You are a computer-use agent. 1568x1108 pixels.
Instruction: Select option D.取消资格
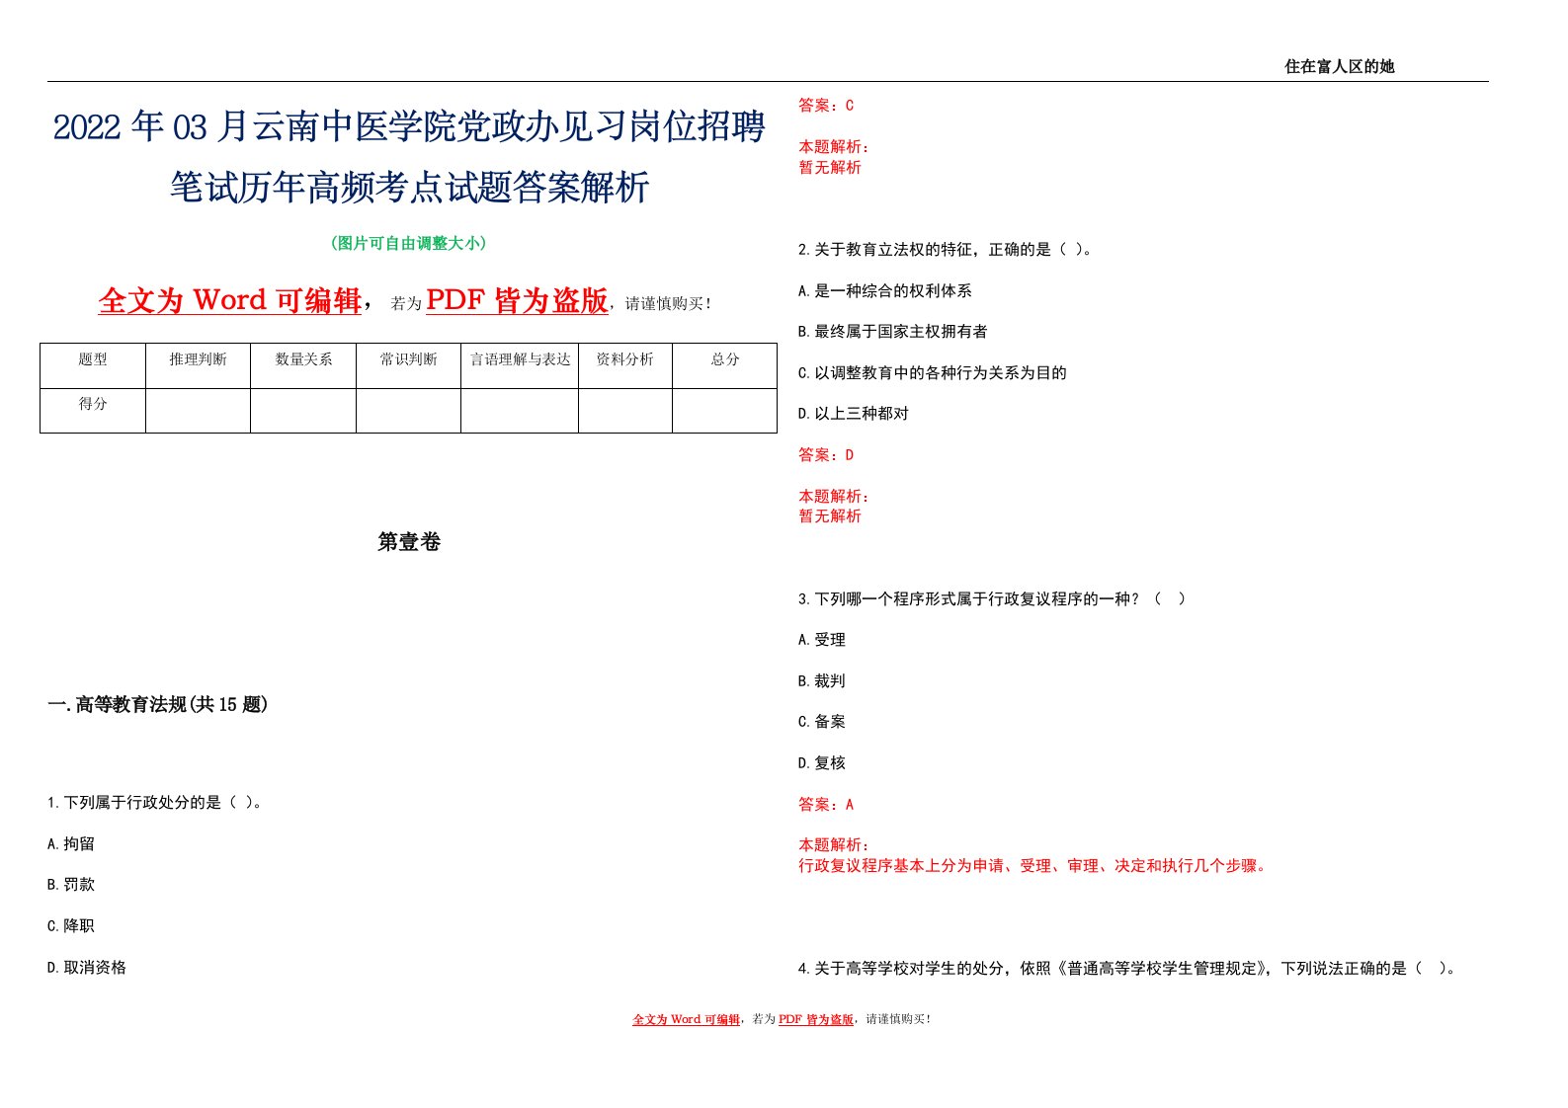click(87, 968)
